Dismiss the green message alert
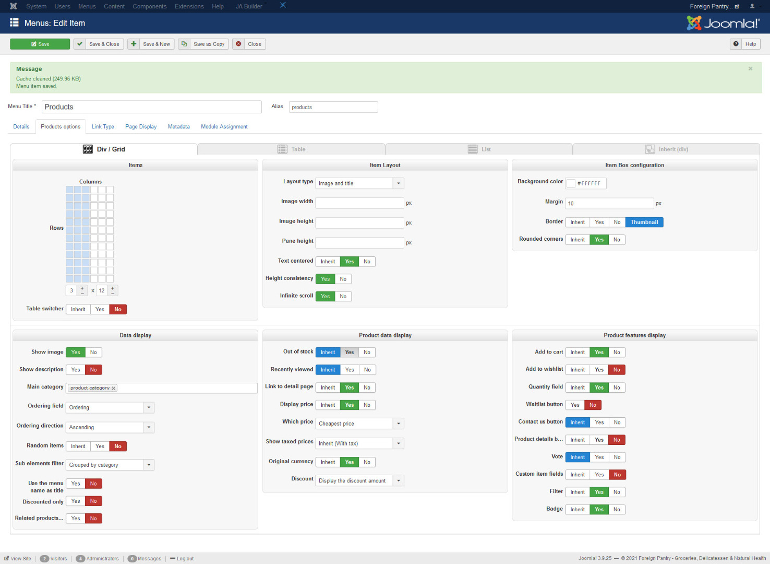This screenshot has height=564, width=770. [750, 69]
